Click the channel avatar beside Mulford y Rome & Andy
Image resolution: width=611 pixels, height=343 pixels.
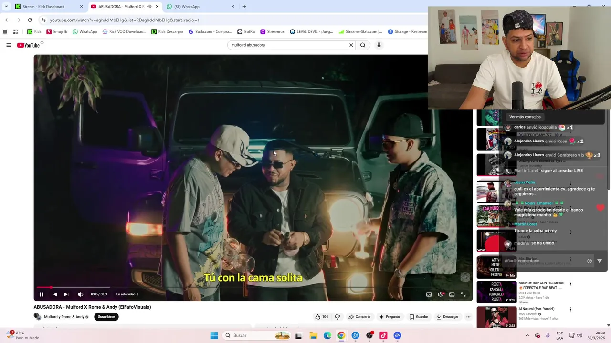click(37, 317)
